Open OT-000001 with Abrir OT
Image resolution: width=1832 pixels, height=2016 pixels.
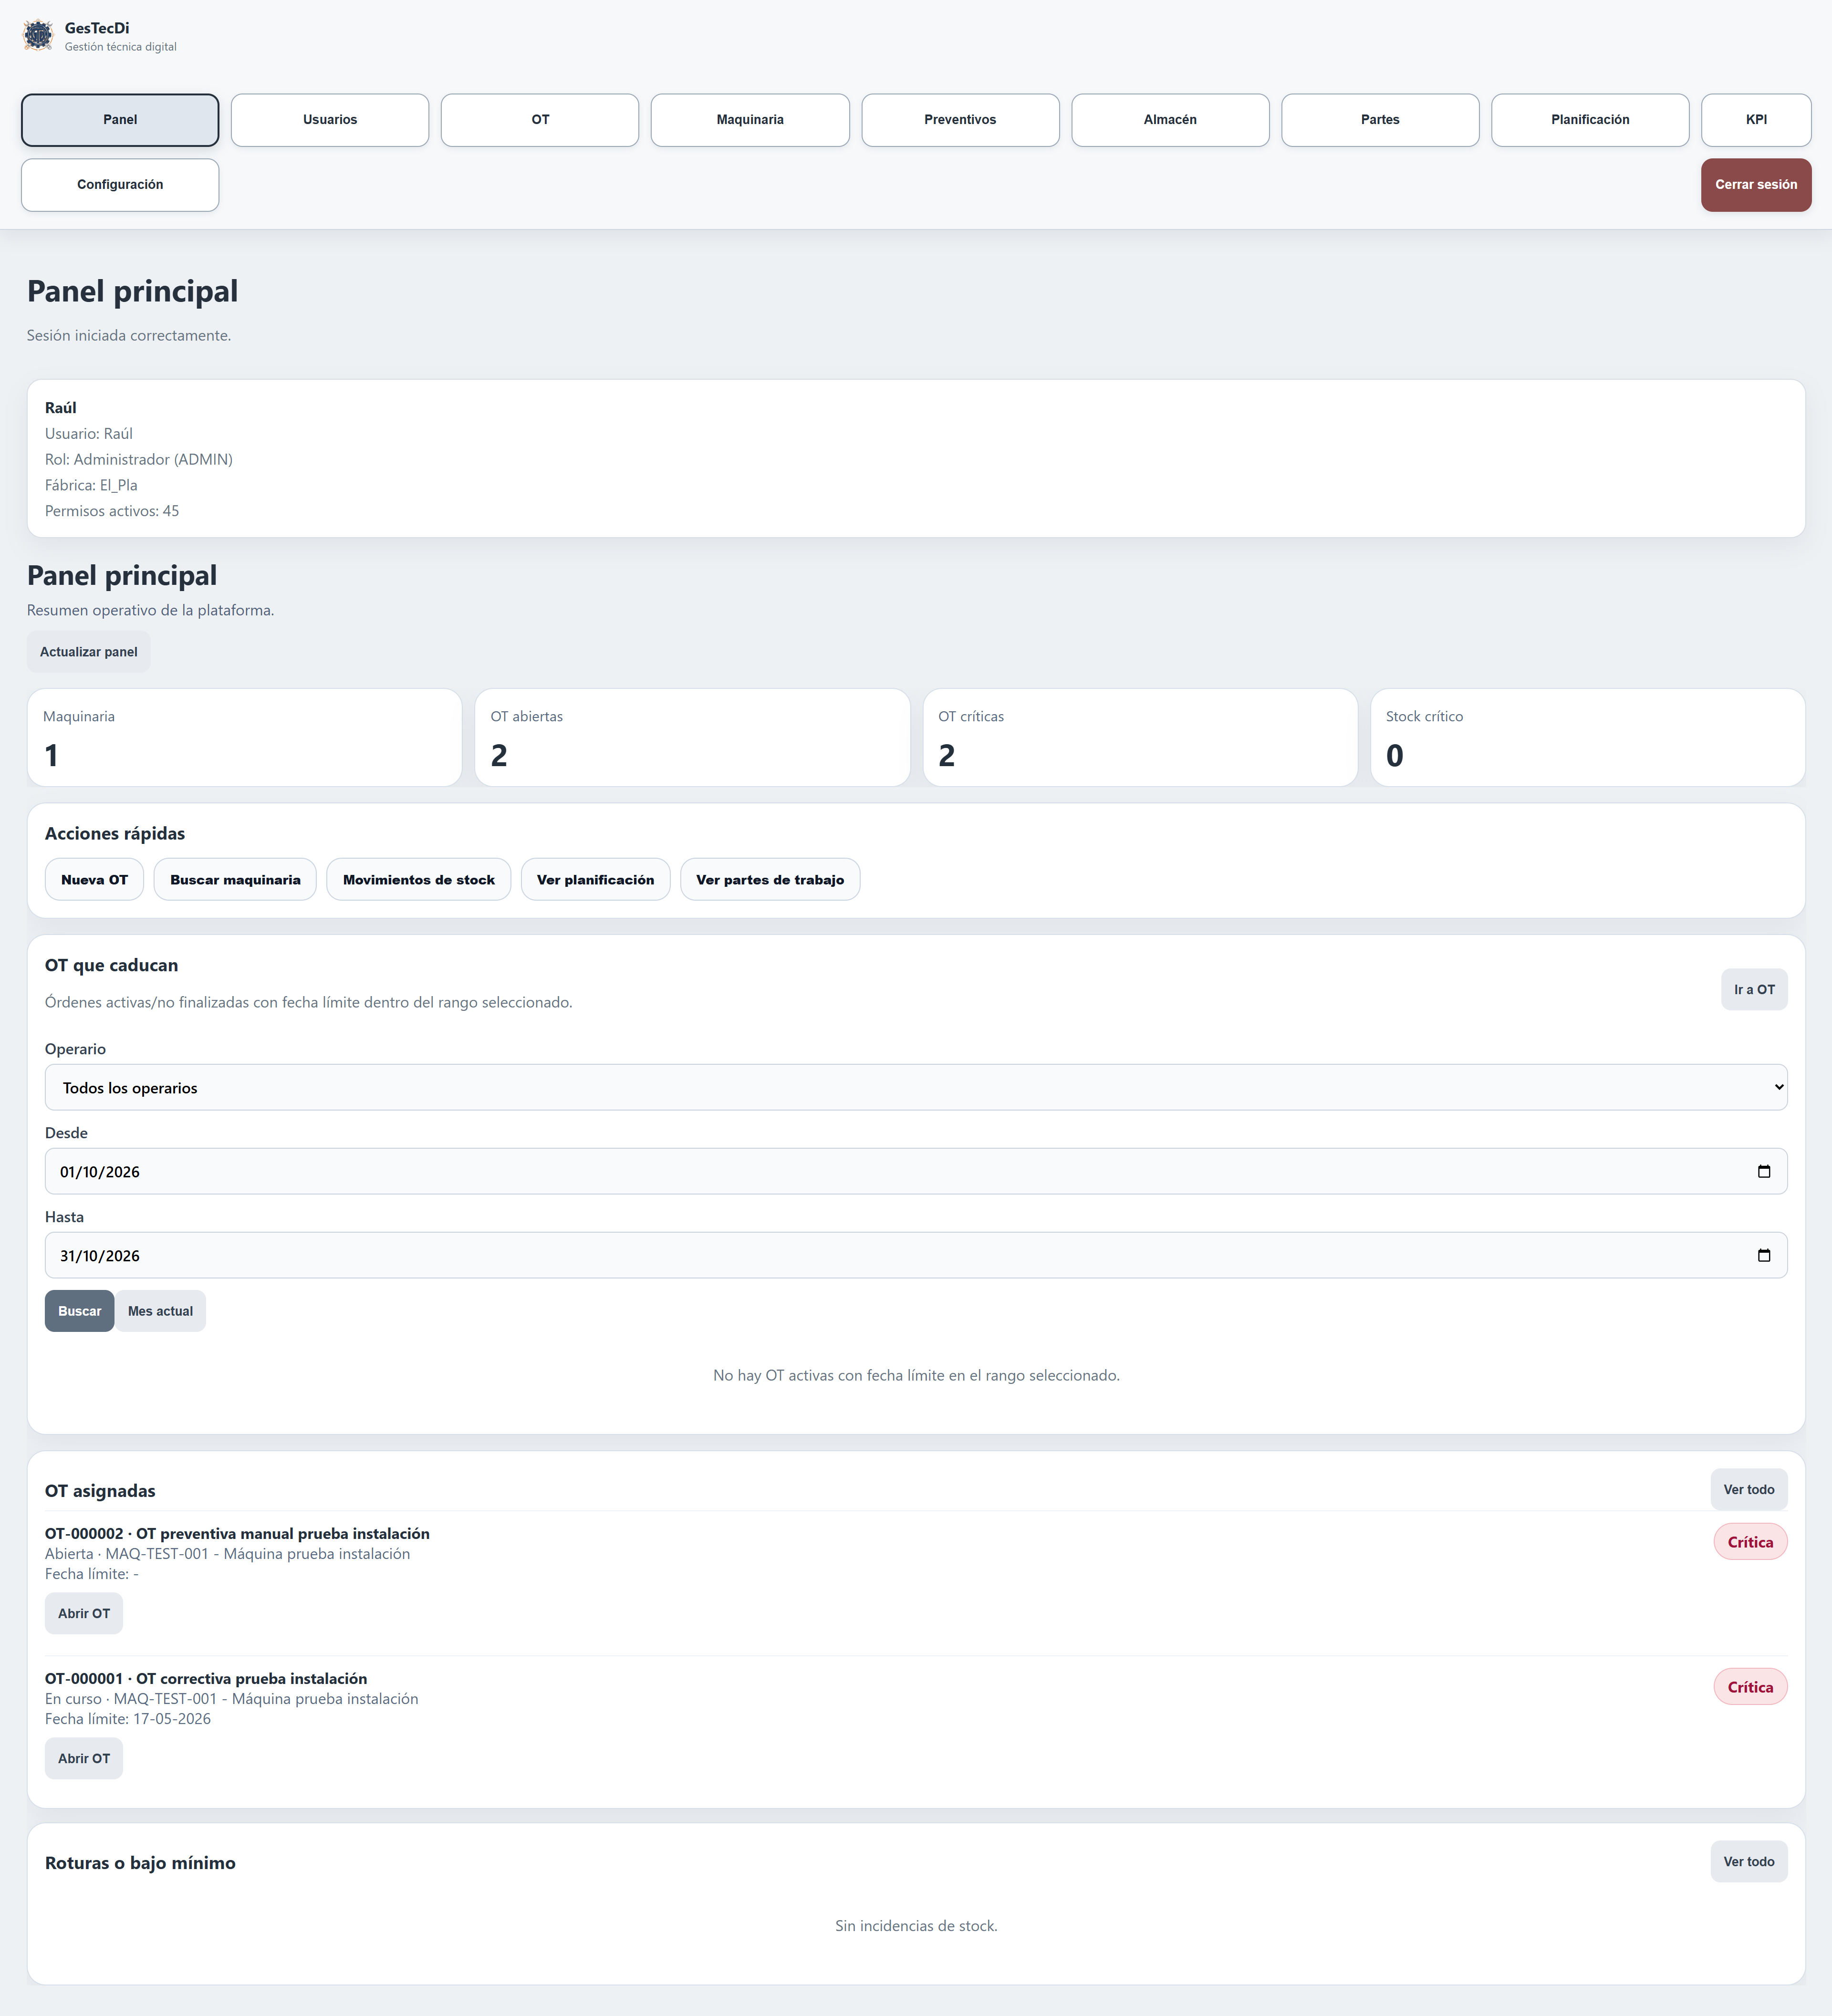pos(84,1758)
